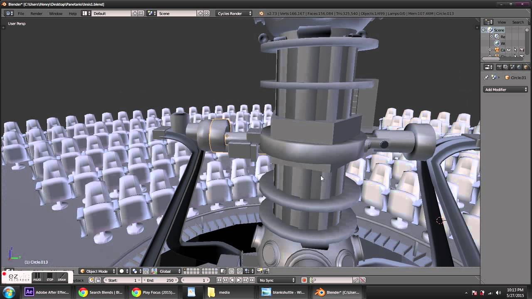
Task: Jump to the start frame
Action: click(219, 280)
